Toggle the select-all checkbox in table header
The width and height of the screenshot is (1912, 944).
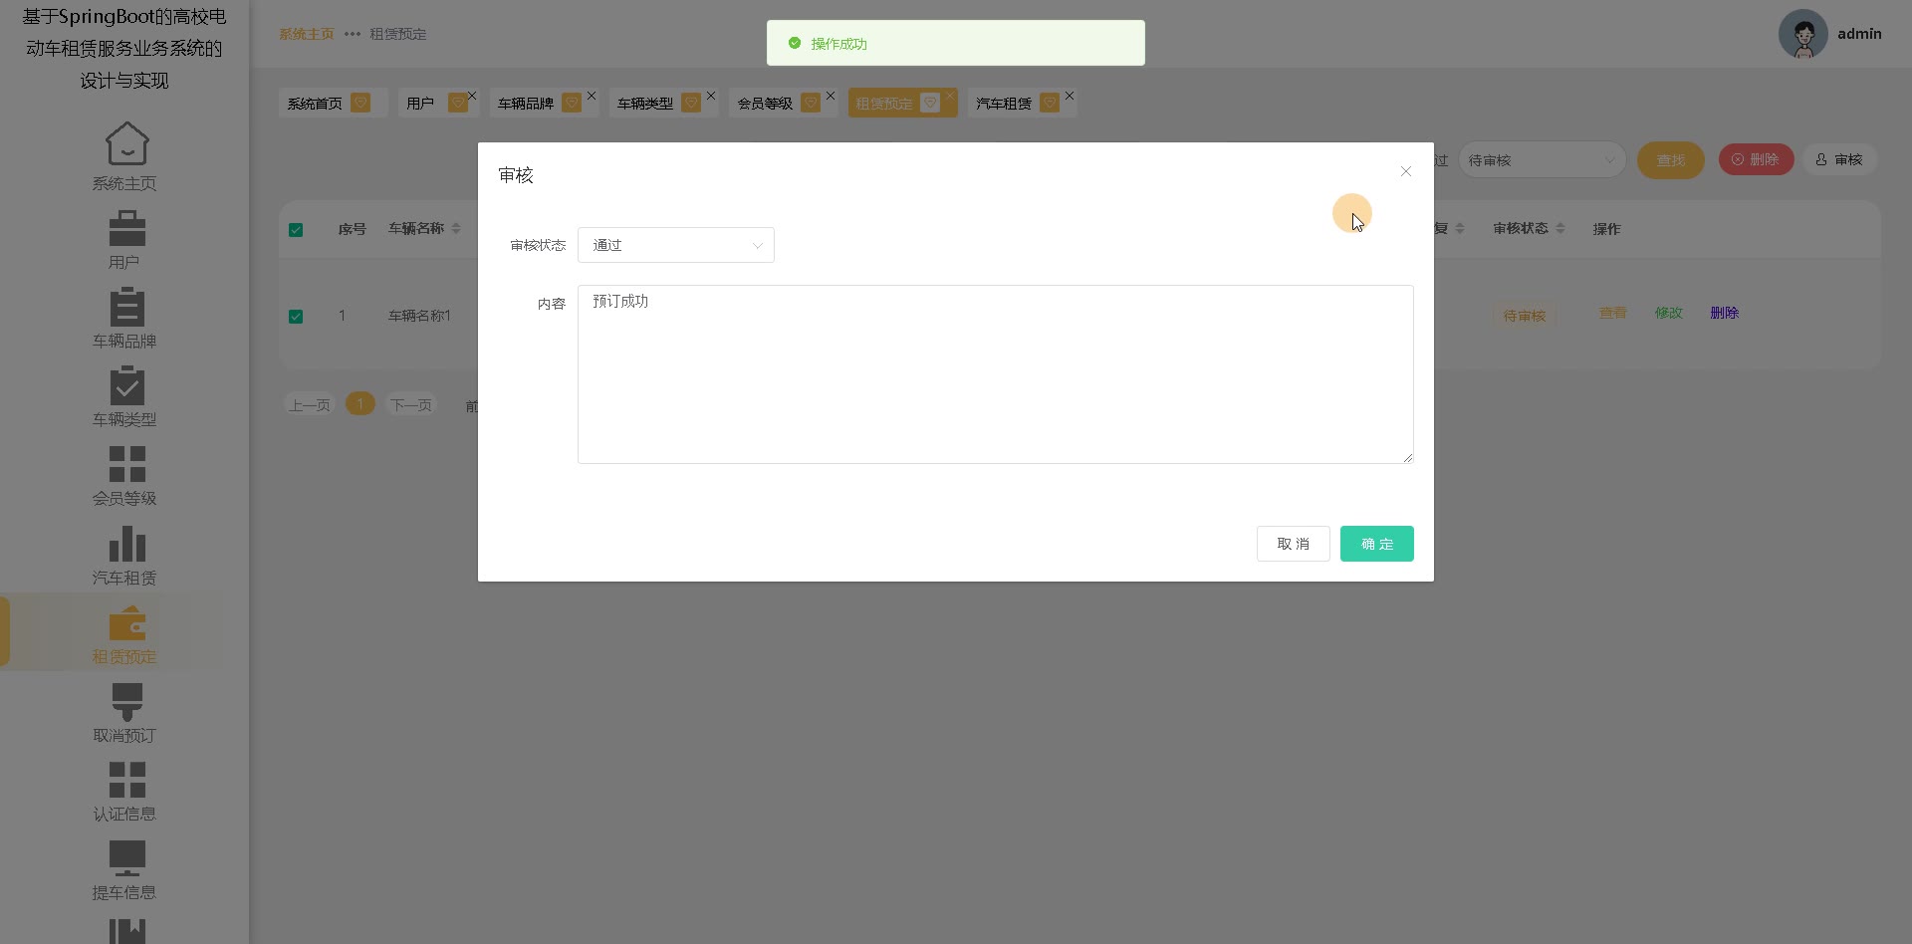(x=296, y=230)
